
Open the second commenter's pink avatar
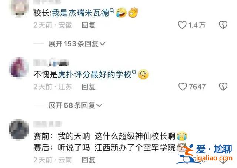coord(19,68)
